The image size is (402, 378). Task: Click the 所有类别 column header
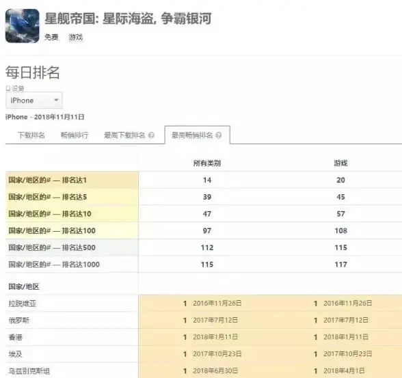pos(207,163)
